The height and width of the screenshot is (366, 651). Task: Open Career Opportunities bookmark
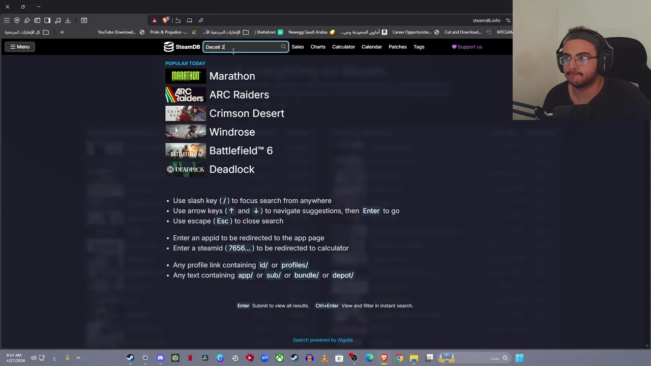(x=416, y=32)
